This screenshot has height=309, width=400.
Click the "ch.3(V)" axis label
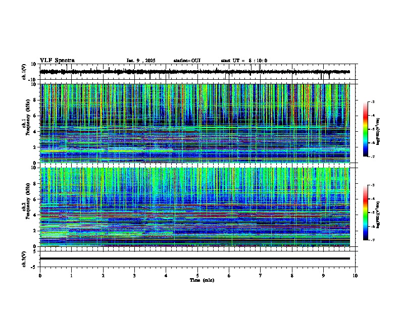pos(24,260)
